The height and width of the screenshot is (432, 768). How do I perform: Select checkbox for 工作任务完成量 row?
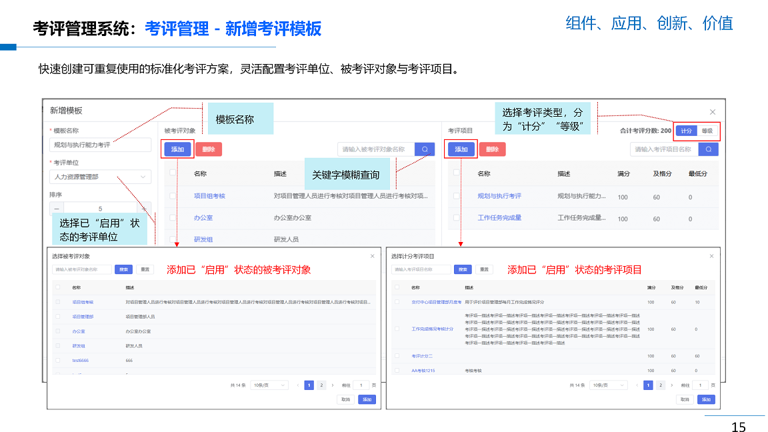457,217
